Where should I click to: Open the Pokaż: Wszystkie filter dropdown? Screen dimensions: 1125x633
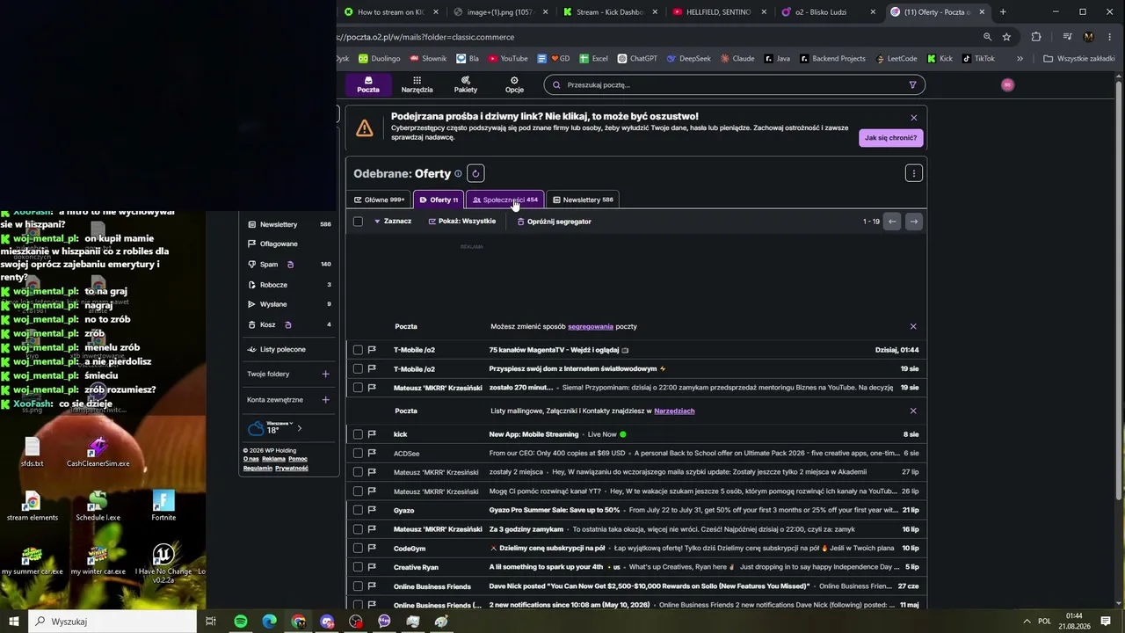[x=462, y=222]
